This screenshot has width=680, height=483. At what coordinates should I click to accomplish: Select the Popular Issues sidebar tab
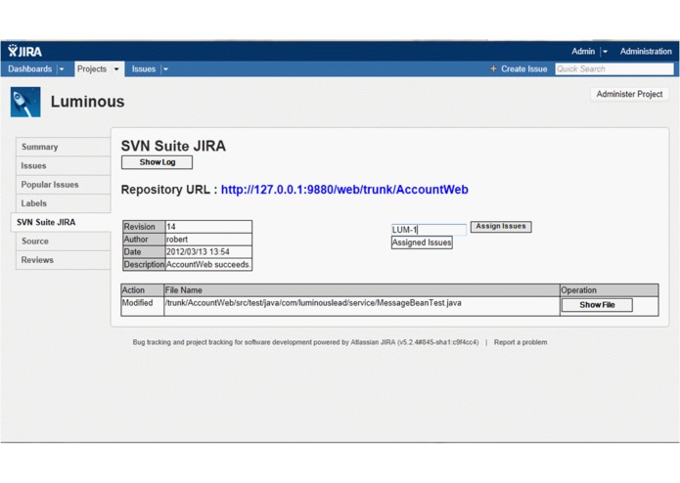click(64, 185)
